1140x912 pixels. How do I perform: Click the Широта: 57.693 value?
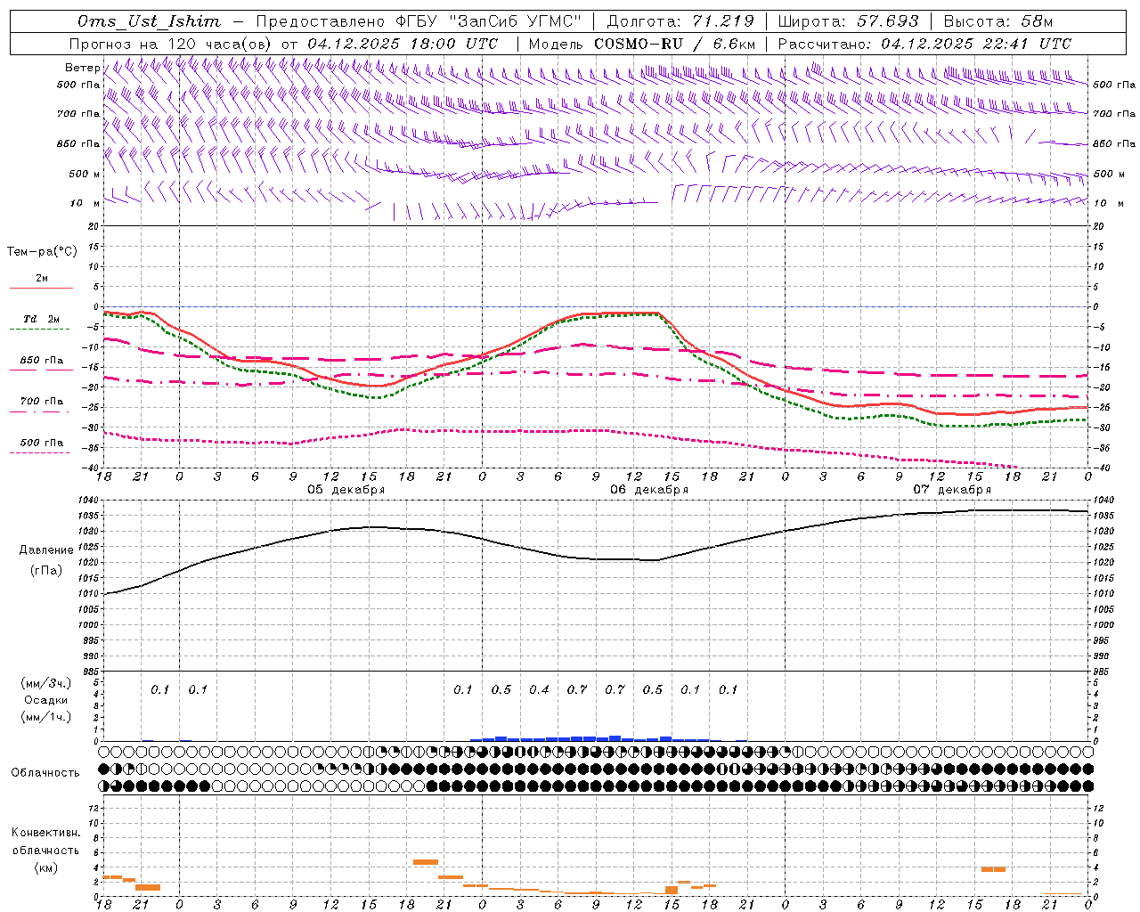pyautogui.click(x=848, y=21)
